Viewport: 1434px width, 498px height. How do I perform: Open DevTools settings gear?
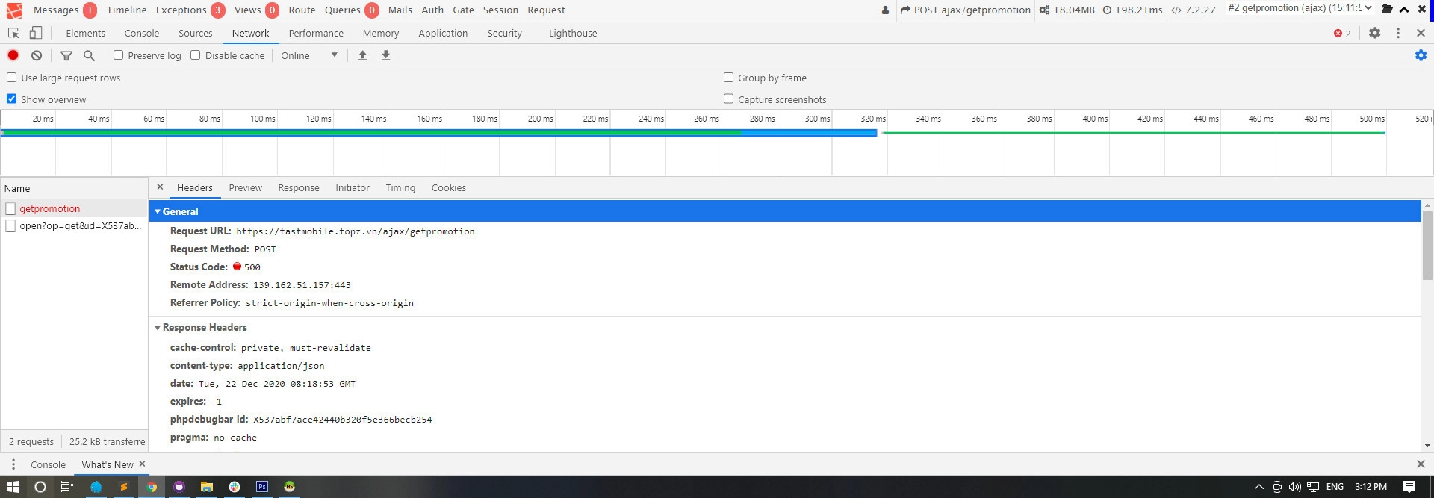tap(1374, 33)
